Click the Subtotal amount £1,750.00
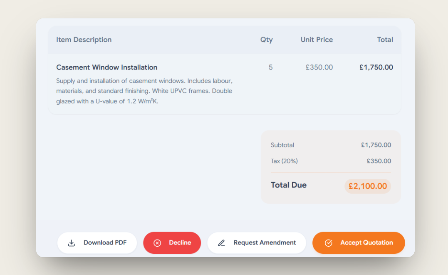448x275 pixels. point(376,145)
